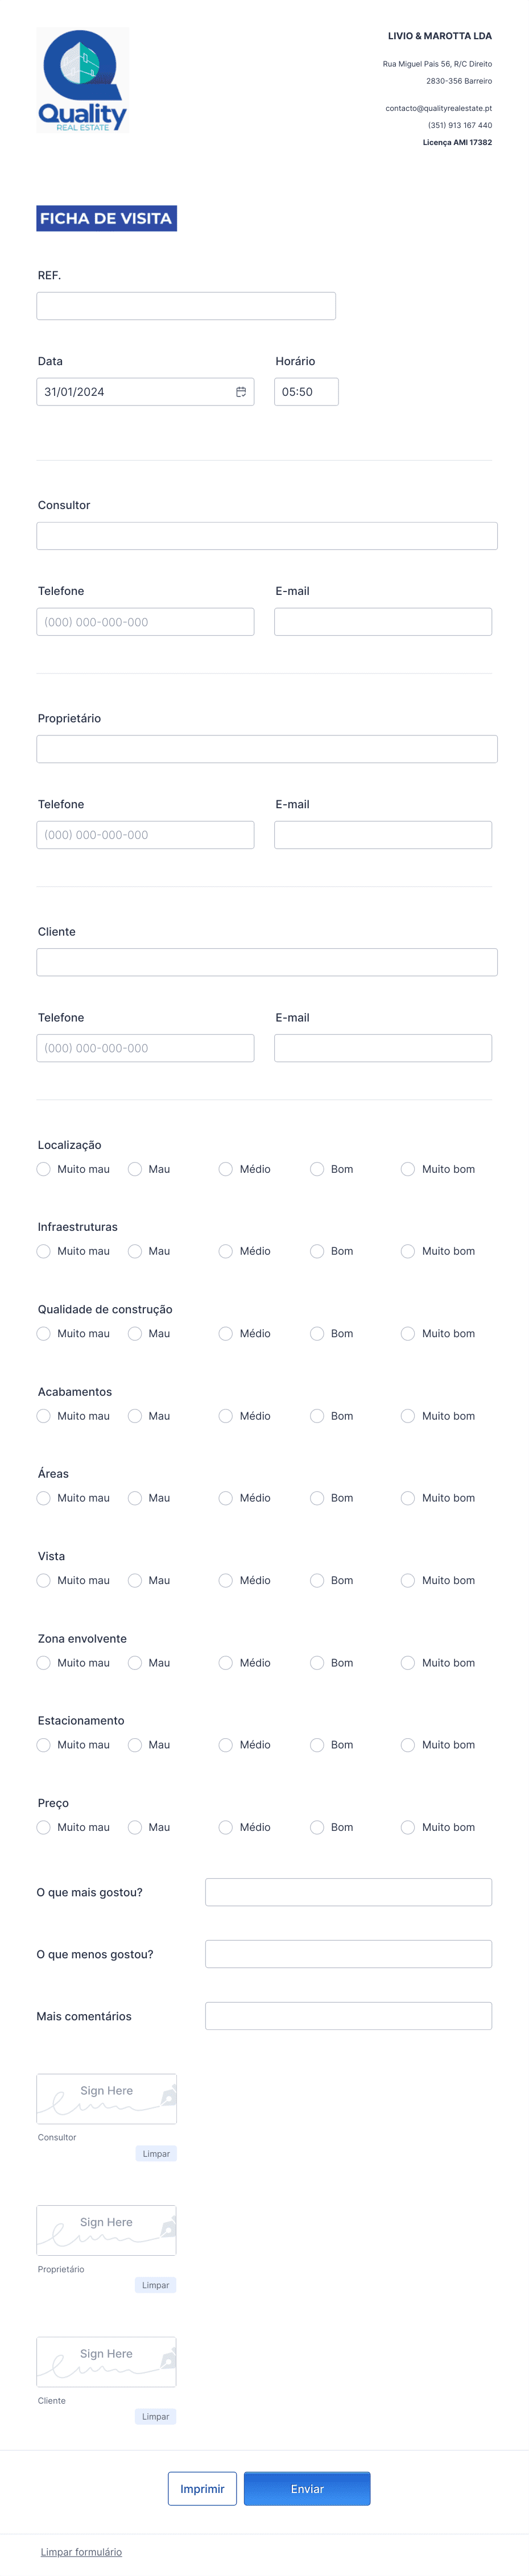Select Mau for Acabamentos
Image resolution: width=529 pixels, height=2576 pixels.
point(135,1416)
